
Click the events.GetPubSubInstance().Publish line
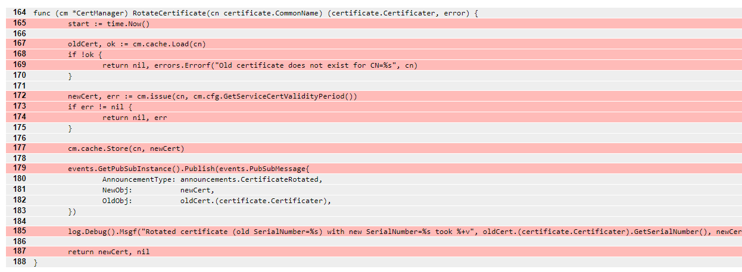point(374,169)
